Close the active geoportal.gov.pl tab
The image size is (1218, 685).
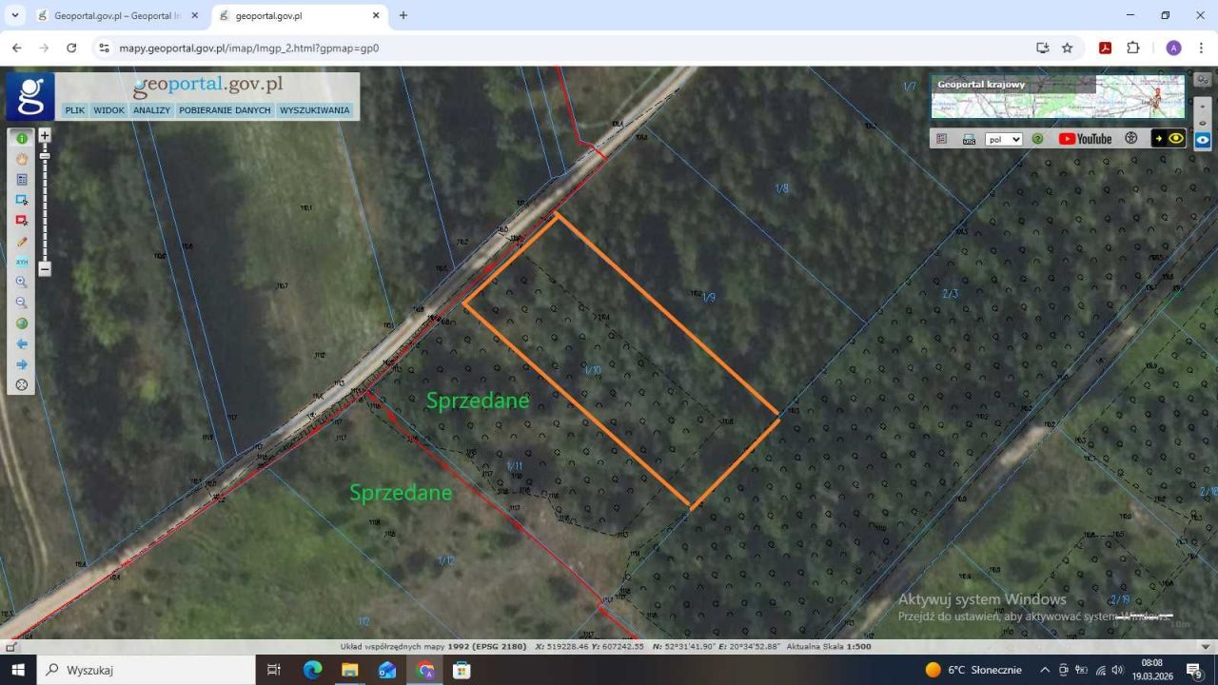[x=376, y=16]
